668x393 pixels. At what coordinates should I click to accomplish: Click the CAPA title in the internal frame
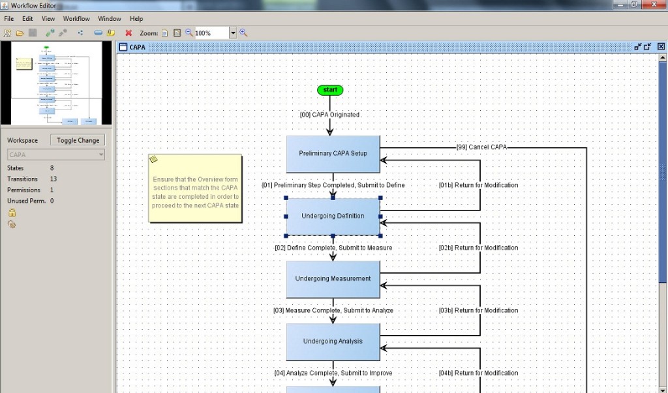[x=137, y=47]
